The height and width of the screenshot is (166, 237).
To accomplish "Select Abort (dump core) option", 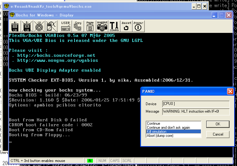I will [x=174, y=136].
